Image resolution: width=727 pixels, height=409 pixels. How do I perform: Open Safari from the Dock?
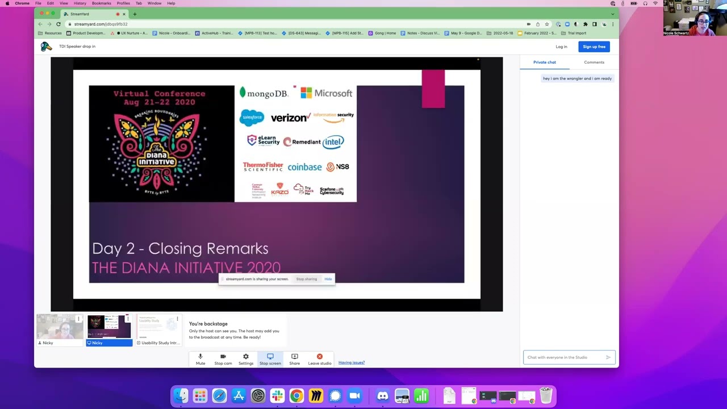tap(219, 395)
